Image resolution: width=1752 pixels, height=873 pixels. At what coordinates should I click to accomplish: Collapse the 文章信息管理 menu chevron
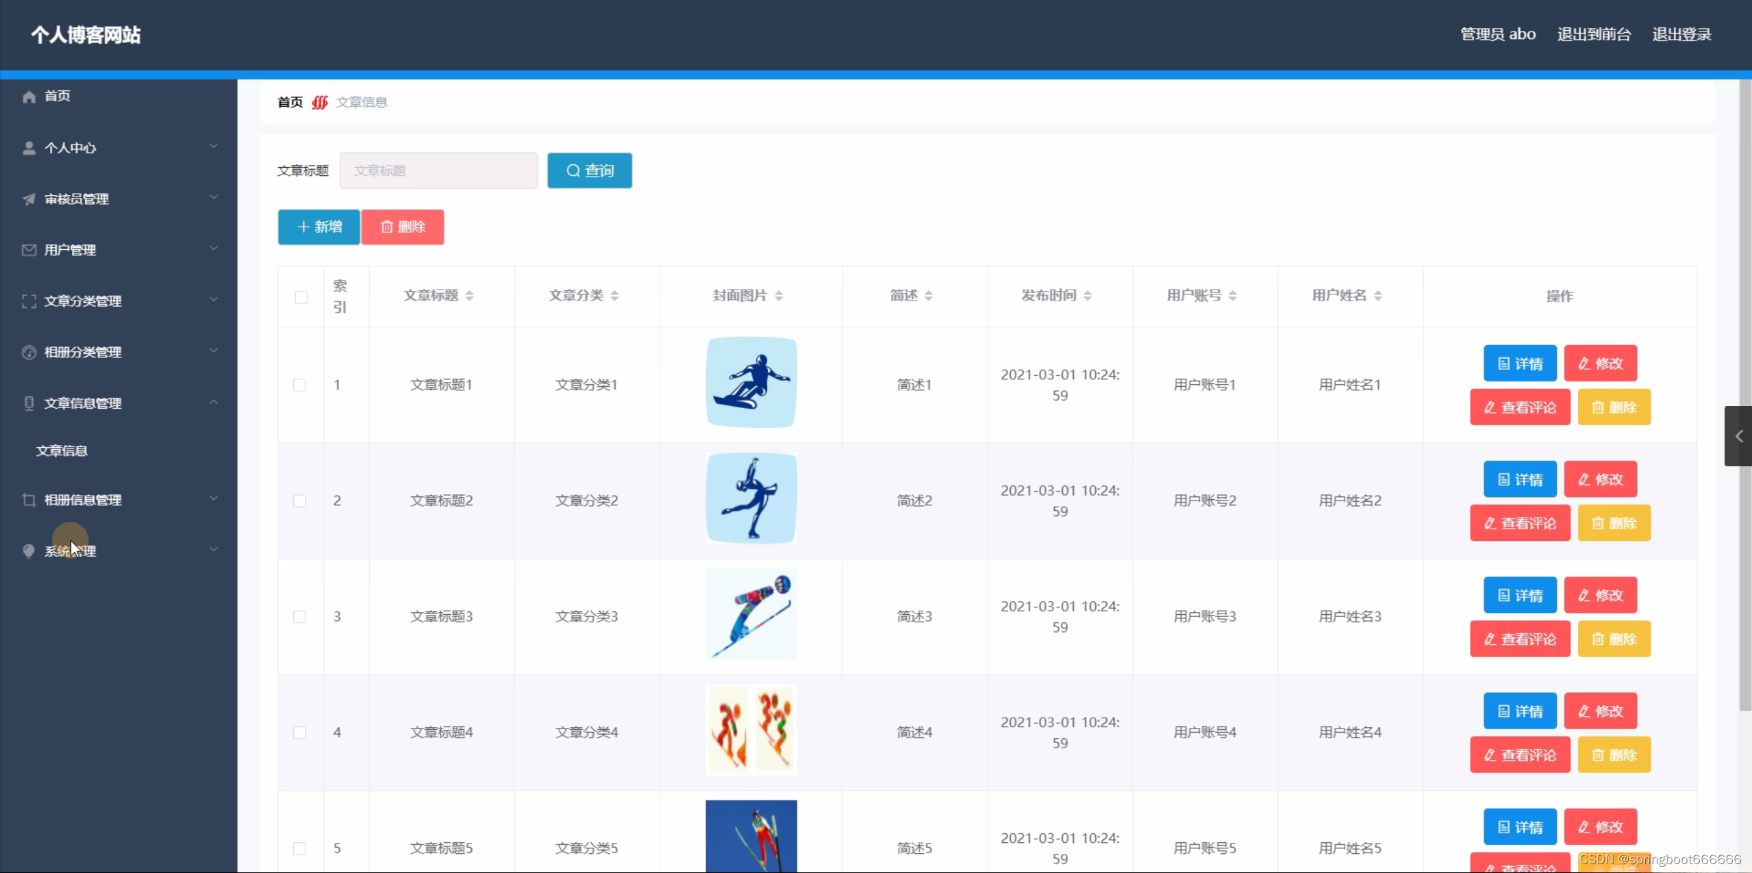pos(214,403)
